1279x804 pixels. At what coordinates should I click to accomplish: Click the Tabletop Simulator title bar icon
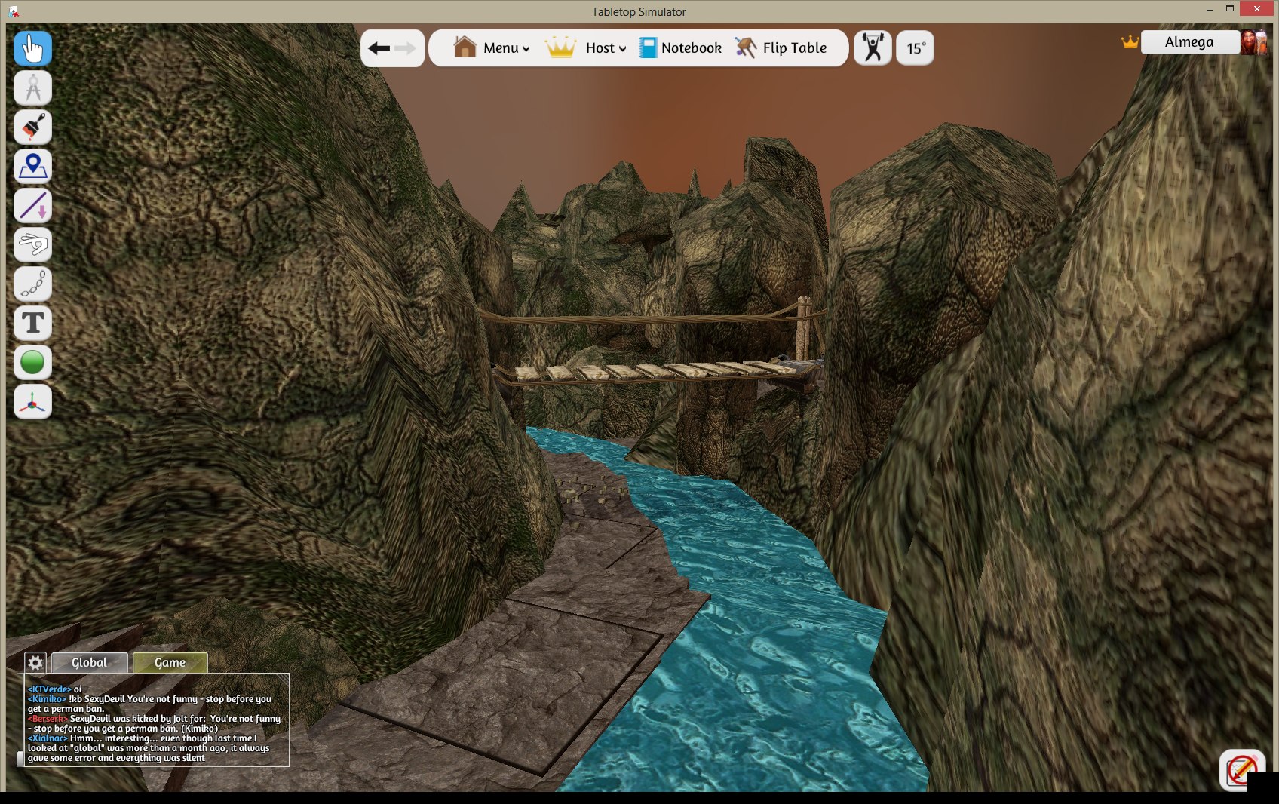14,11
